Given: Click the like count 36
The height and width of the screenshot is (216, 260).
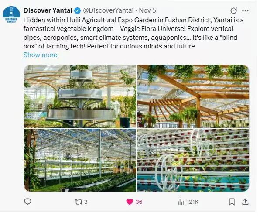Looking at the screenshot, I should (139, 202).
